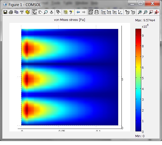Switch to perspective projection icon
This screenshot has height=145, width=162.
(97, 12)
